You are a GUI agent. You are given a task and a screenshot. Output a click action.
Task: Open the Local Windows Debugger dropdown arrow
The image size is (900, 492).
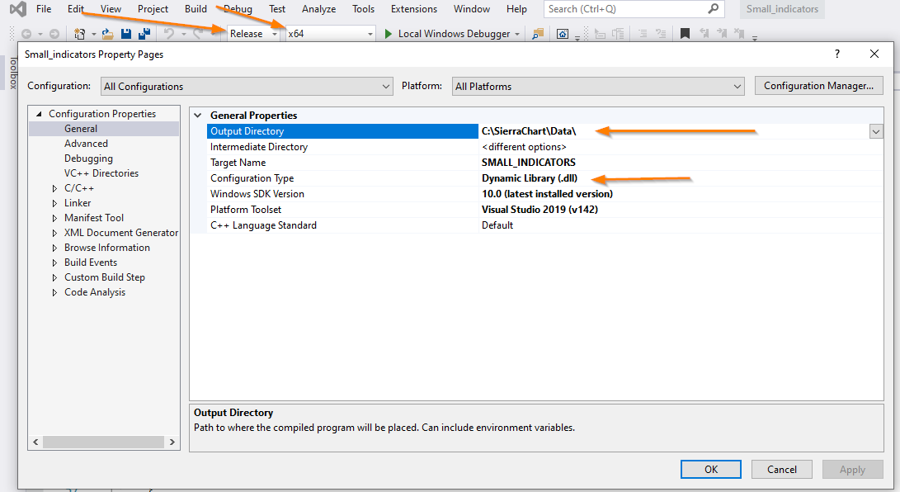(517, 35)
